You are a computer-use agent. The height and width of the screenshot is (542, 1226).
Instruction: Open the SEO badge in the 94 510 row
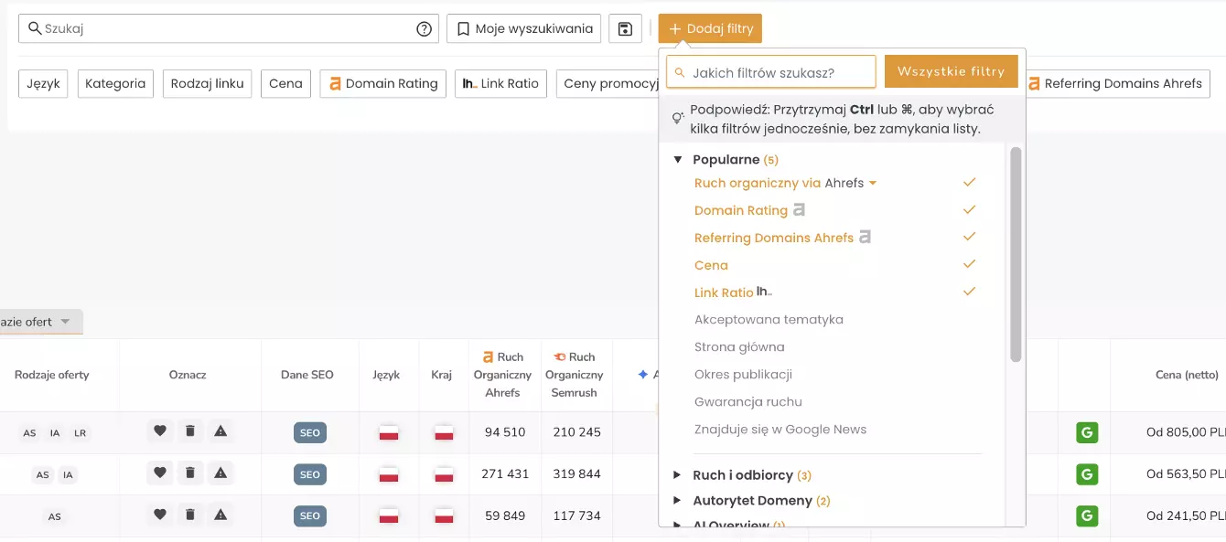pos(310,432)
